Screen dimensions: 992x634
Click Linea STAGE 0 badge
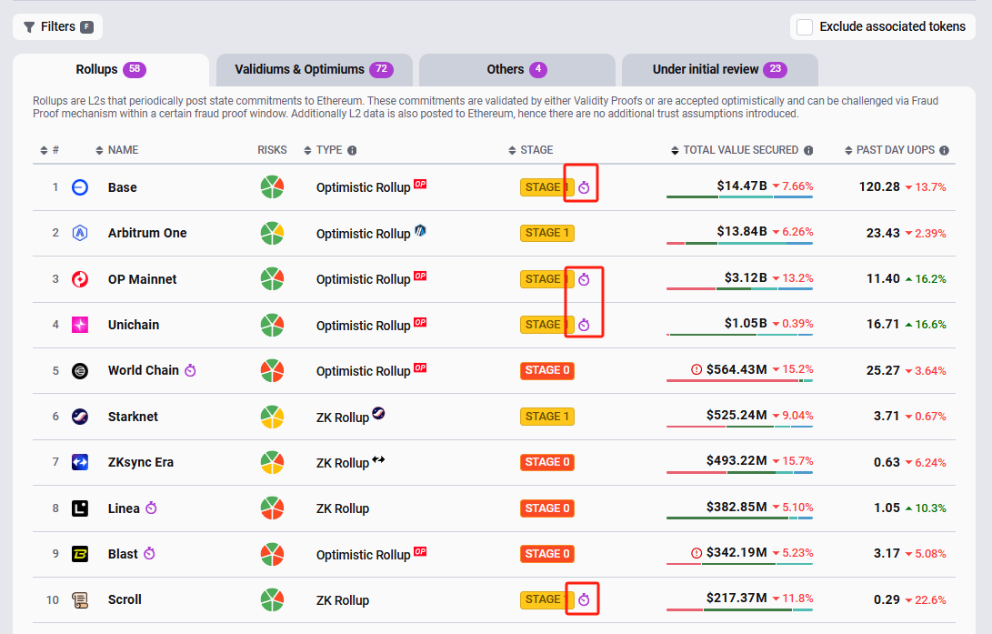click(x=547, y=508)
